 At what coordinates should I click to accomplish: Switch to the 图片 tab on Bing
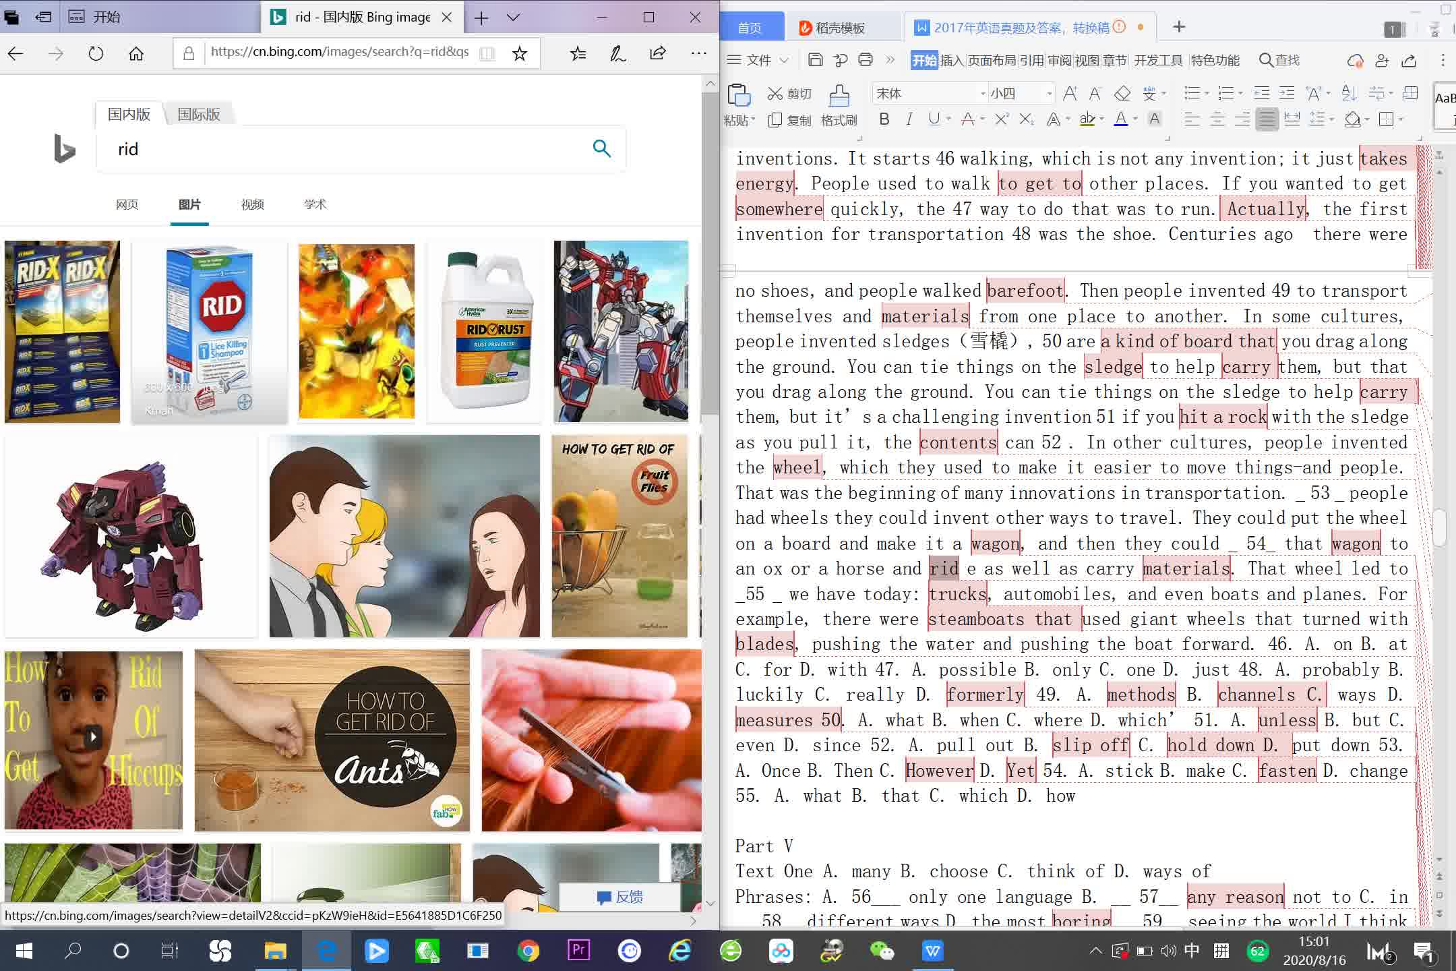pos(189,204)
